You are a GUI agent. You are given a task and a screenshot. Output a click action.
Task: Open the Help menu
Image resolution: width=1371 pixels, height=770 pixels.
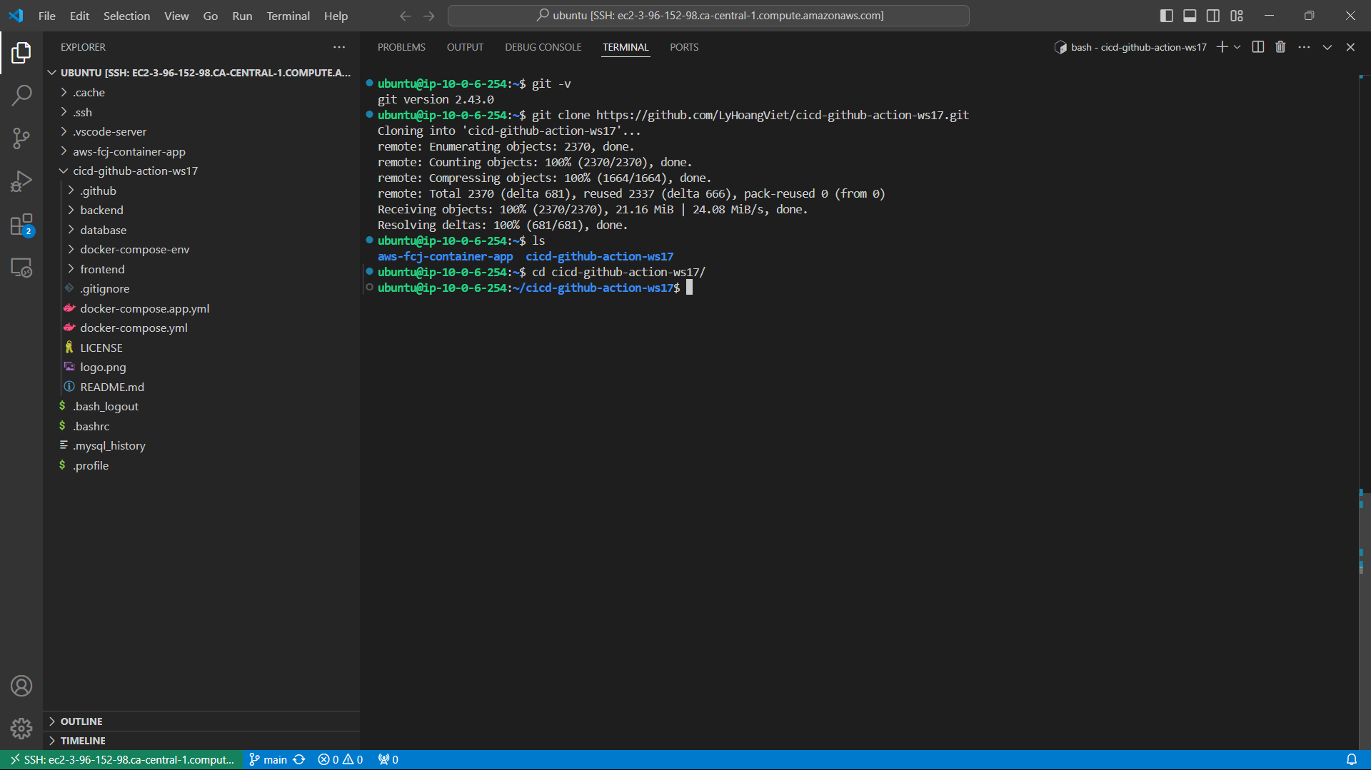336,16
